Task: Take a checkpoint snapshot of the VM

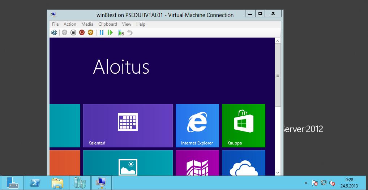Action: [121, 33]
